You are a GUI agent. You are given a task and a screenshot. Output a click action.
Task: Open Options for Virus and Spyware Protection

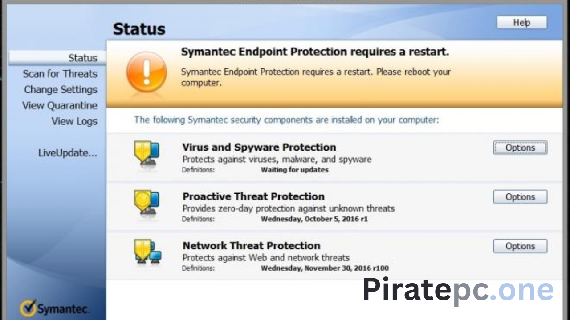[520, 148]
